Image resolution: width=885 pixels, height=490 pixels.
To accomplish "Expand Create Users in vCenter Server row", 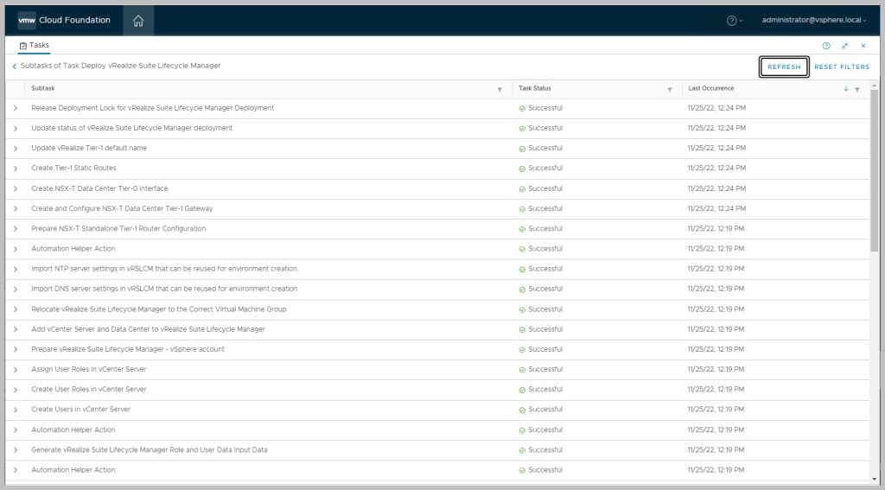I will pyautogui.click(x=16, y=410).
